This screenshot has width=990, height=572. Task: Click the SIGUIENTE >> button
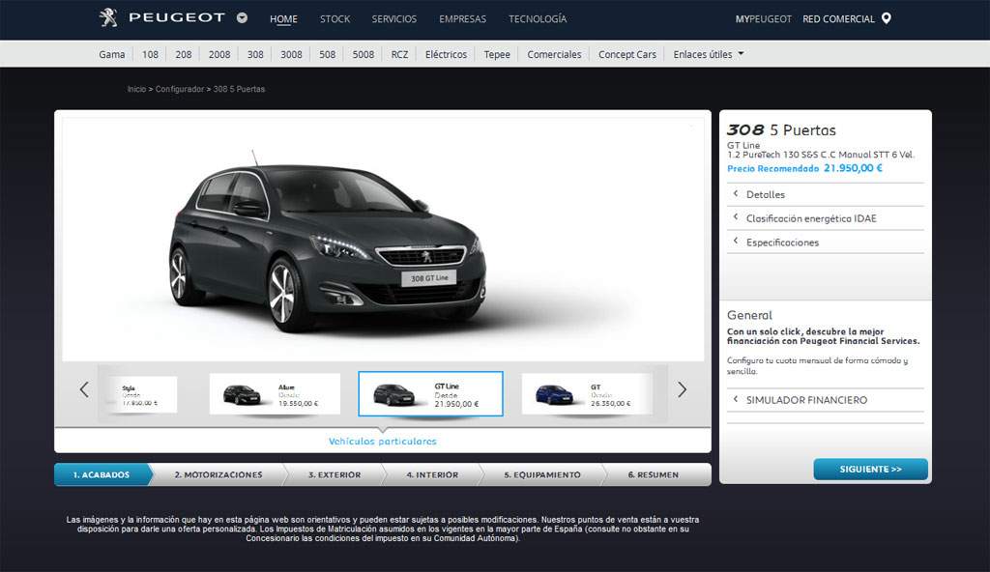pos(871,469)
